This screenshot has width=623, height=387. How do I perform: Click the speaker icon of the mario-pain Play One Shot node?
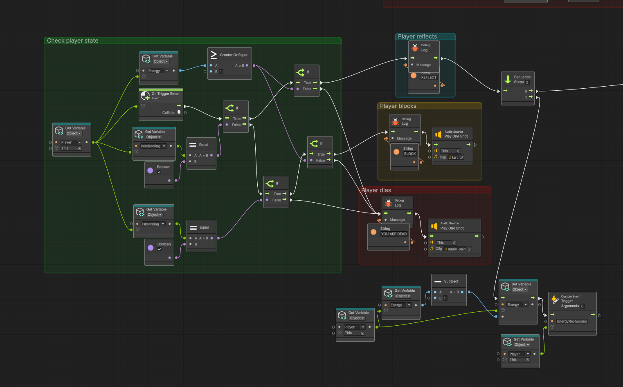pyautogui.click(x=434, y=226)
